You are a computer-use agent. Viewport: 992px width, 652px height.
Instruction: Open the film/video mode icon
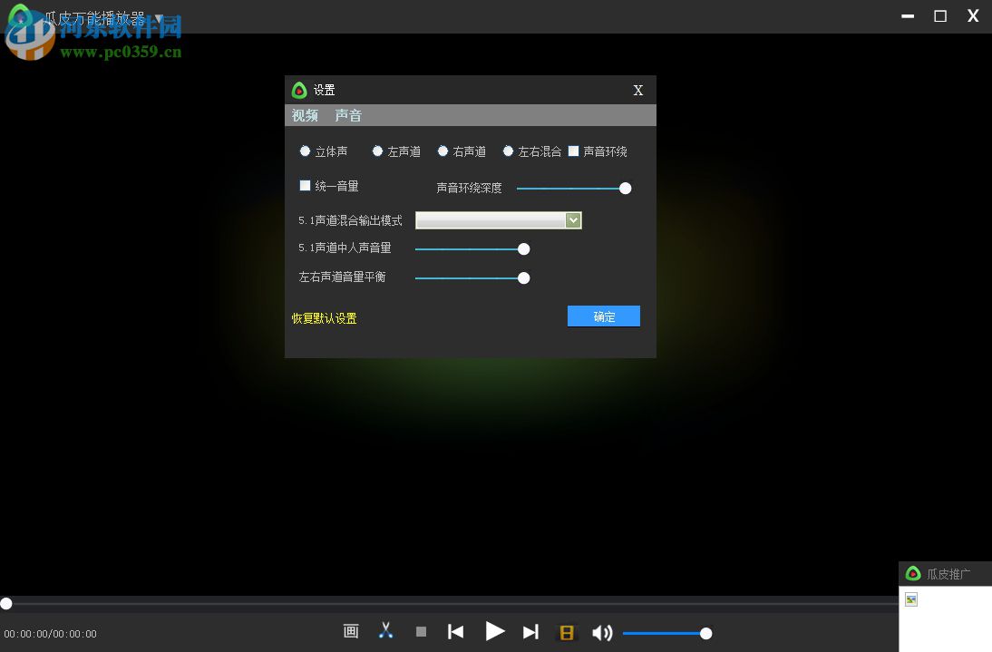pos(567,632)
